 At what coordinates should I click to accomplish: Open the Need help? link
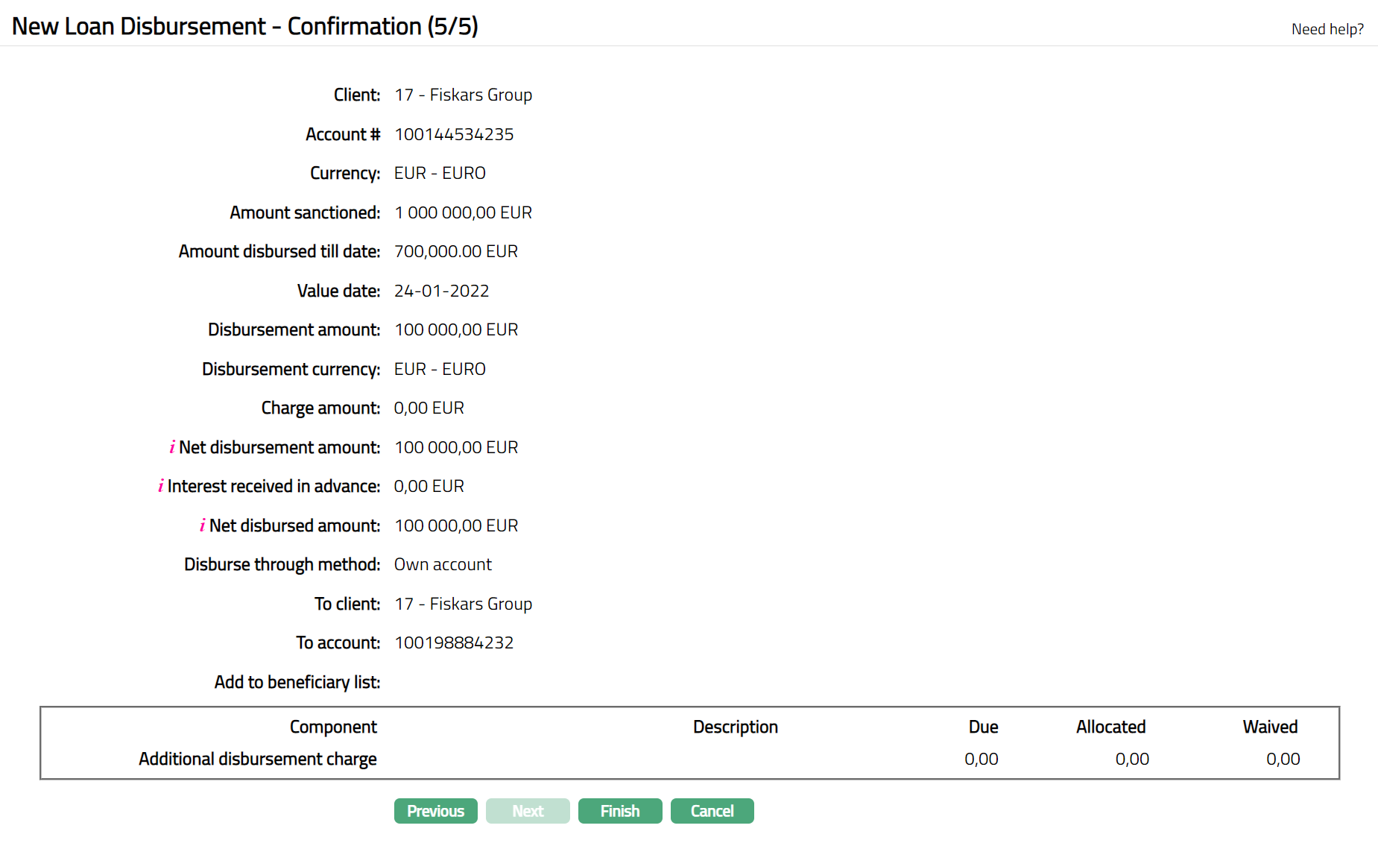(x=1327, y=29)
